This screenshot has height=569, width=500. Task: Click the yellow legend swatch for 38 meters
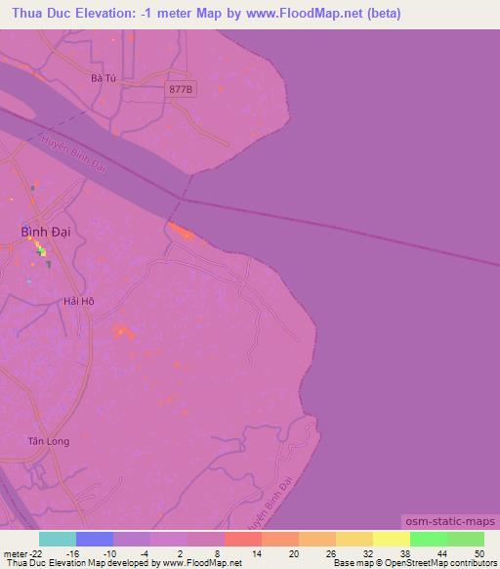[392, 539]
